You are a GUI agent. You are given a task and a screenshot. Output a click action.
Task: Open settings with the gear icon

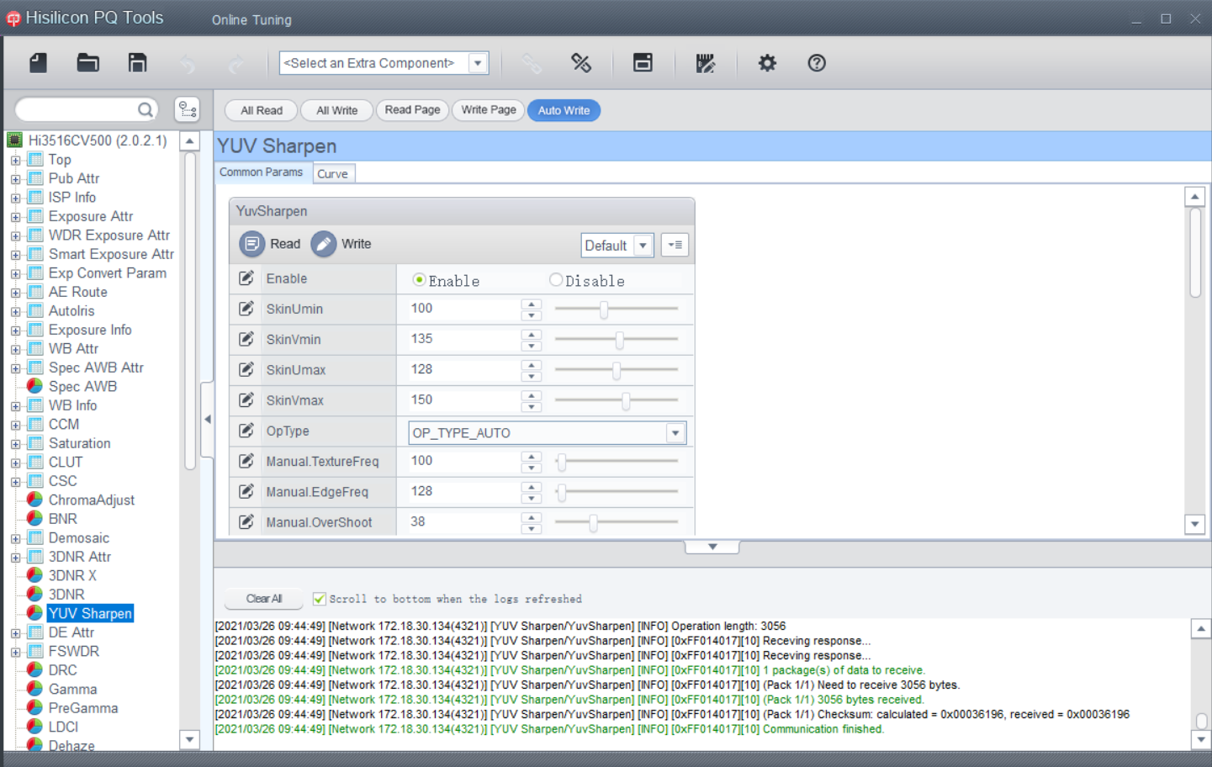click(x=767, y=63)
